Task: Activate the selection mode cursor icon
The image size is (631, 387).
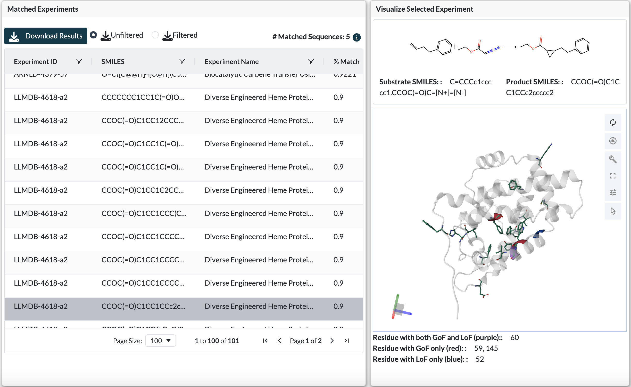Action: 613,211
